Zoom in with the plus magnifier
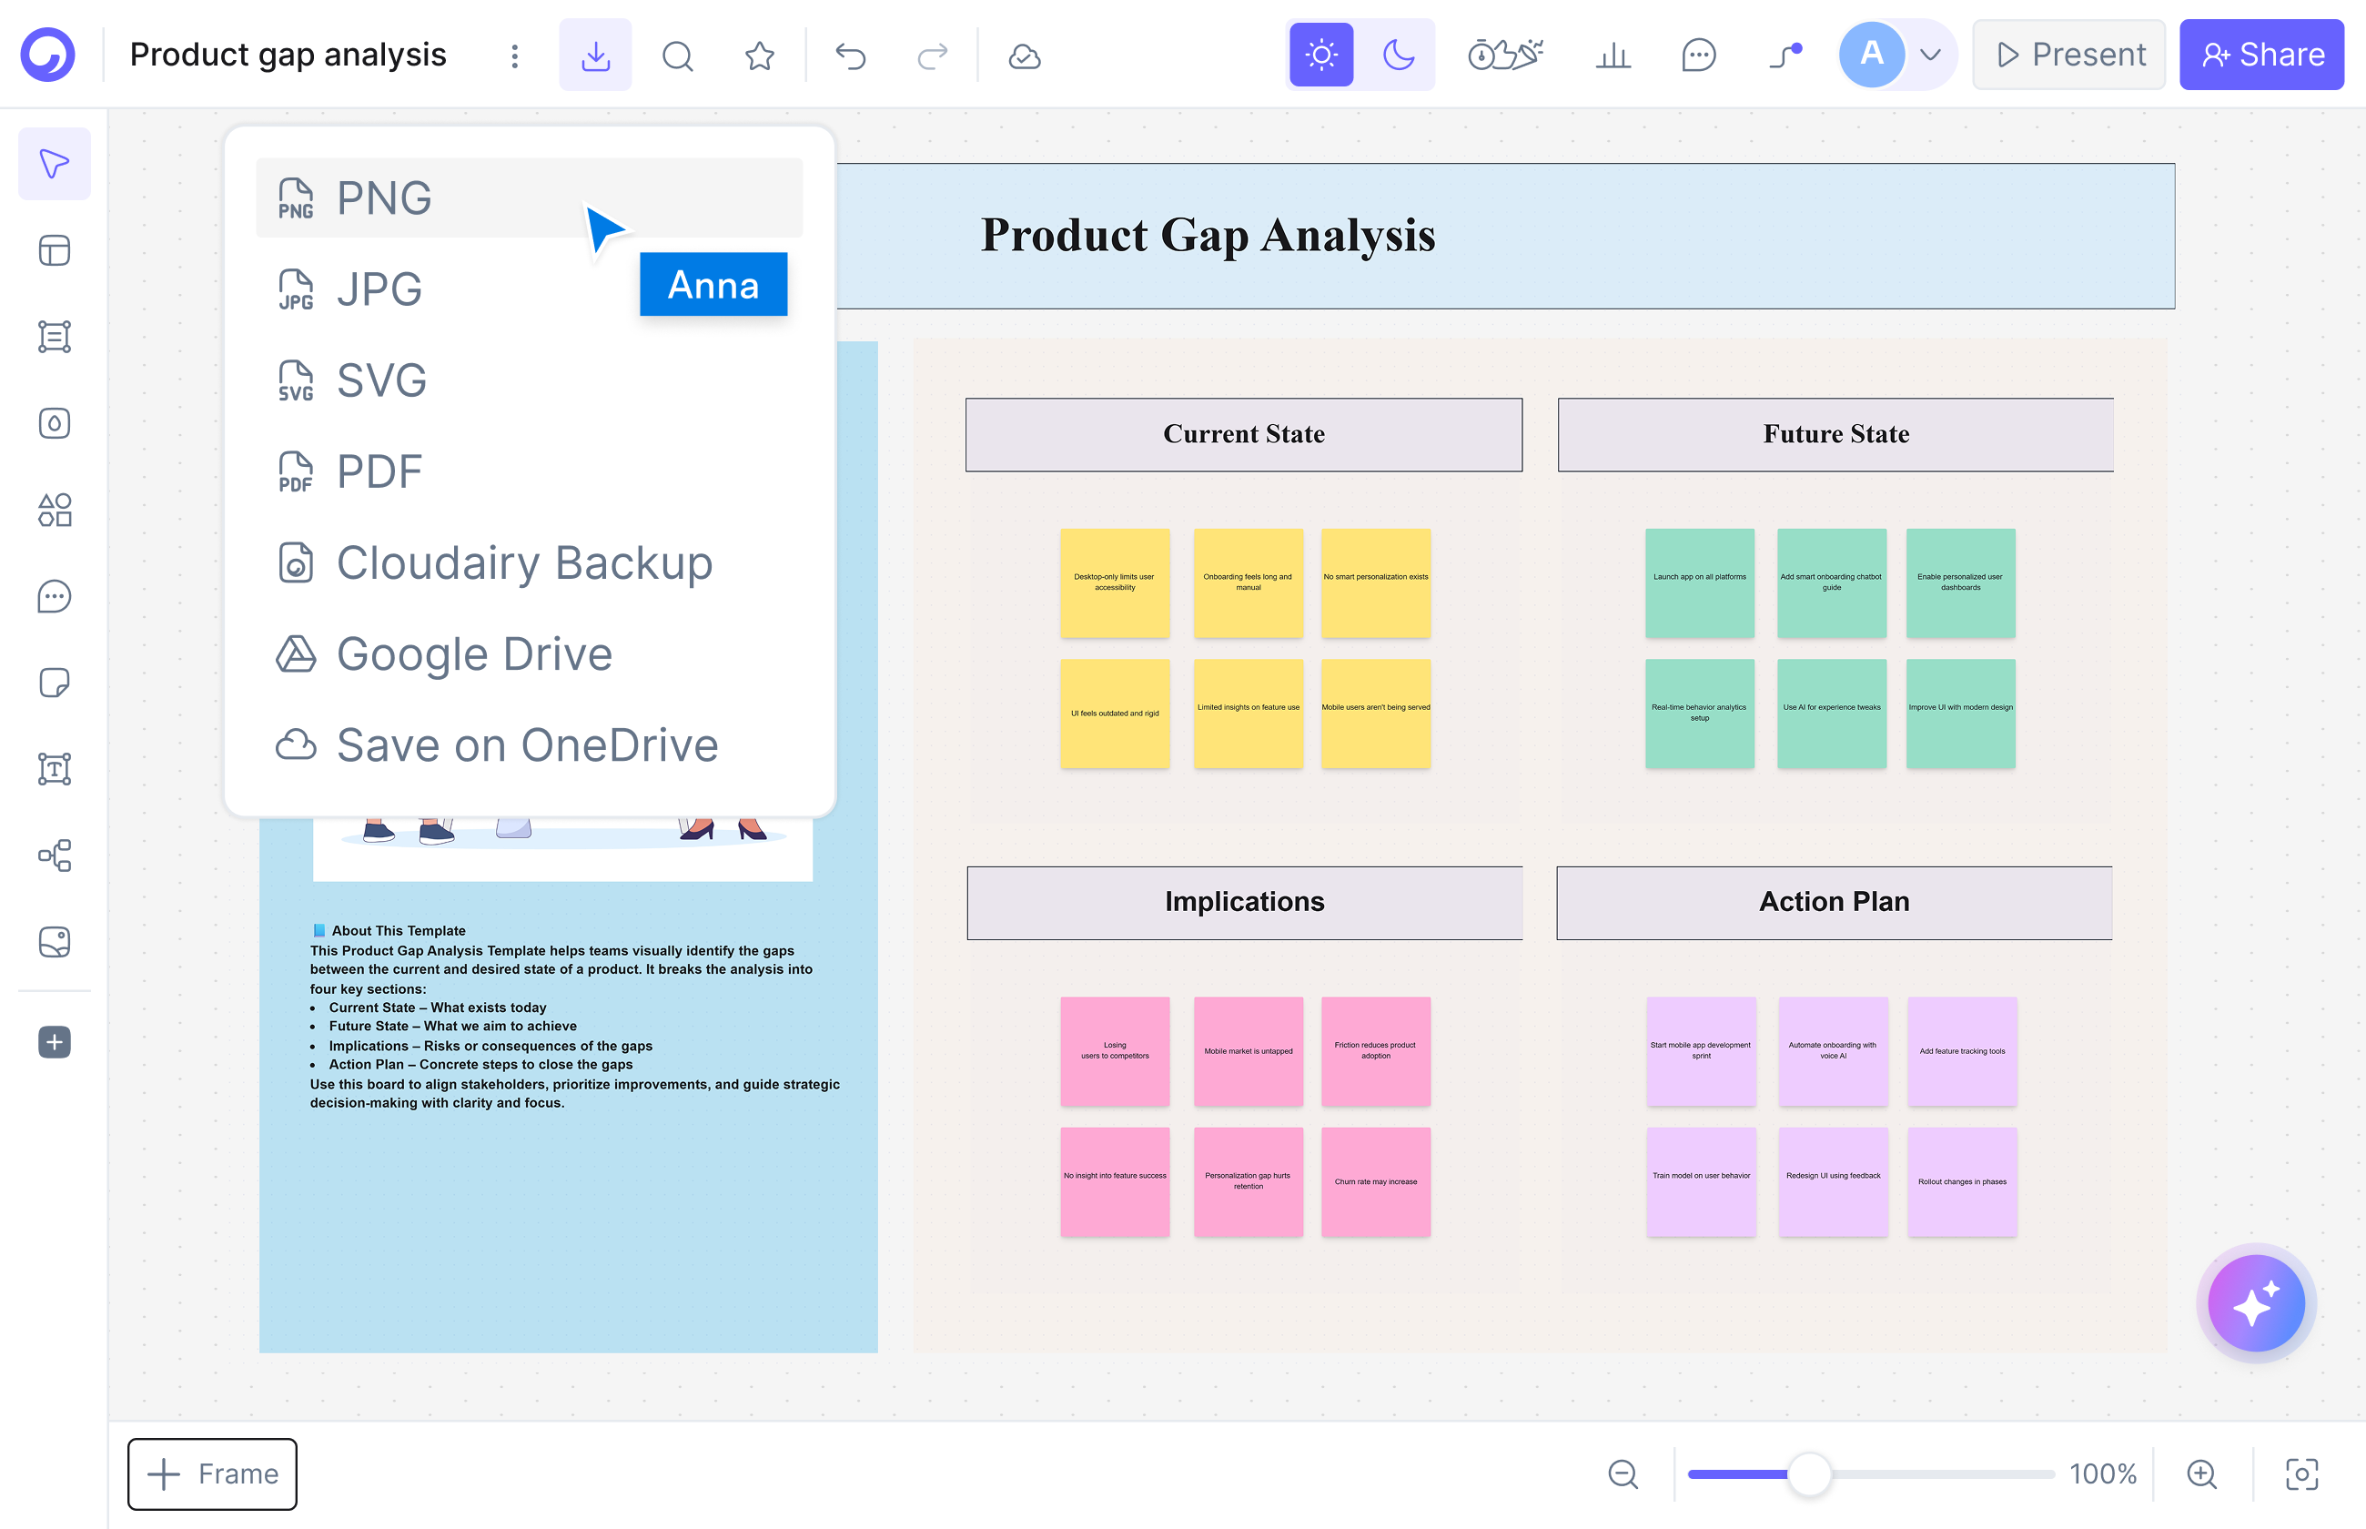2366x1529 pixels. point(2201,1473)
